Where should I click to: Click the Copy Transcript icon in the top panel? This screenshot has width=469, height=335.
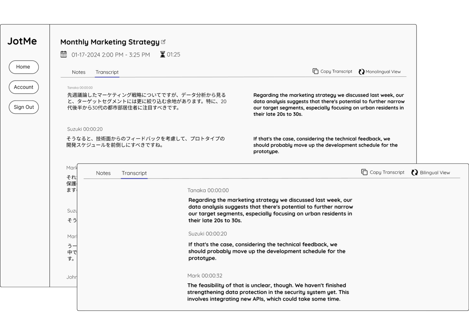point(315,71)
